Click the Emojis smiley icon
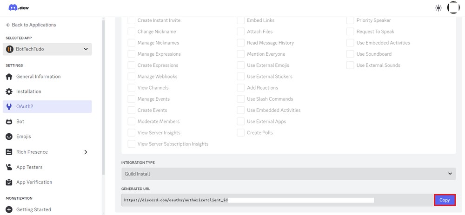This screenshot has height=215, width=465. (x=9, y=137)
